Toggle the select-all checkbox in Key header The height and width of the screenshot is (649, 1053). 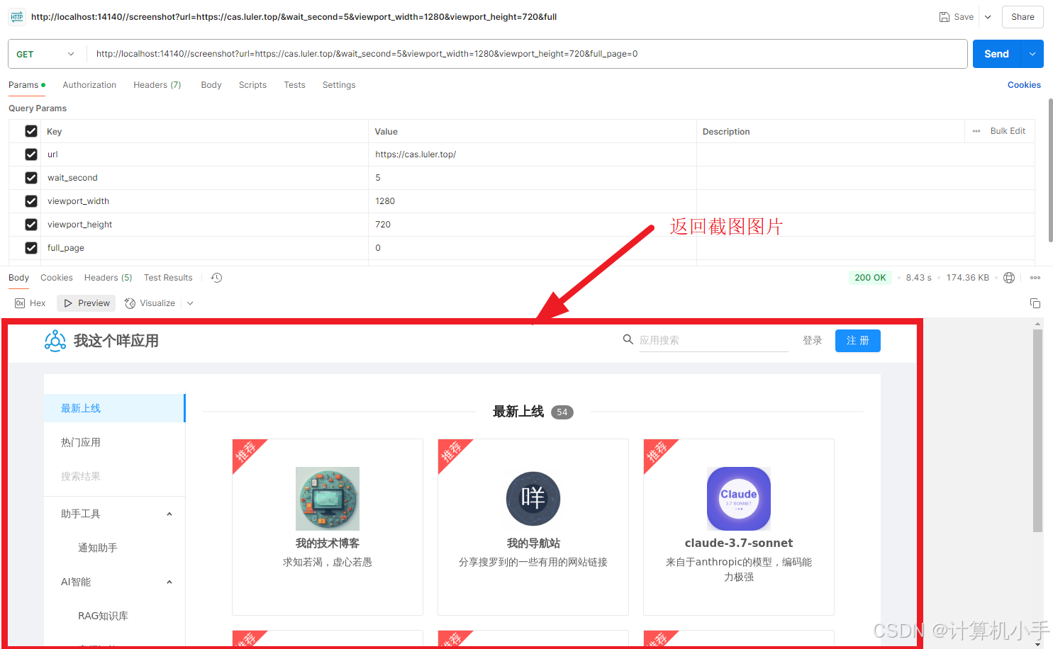pyautogui.click(x=31, y=131)
